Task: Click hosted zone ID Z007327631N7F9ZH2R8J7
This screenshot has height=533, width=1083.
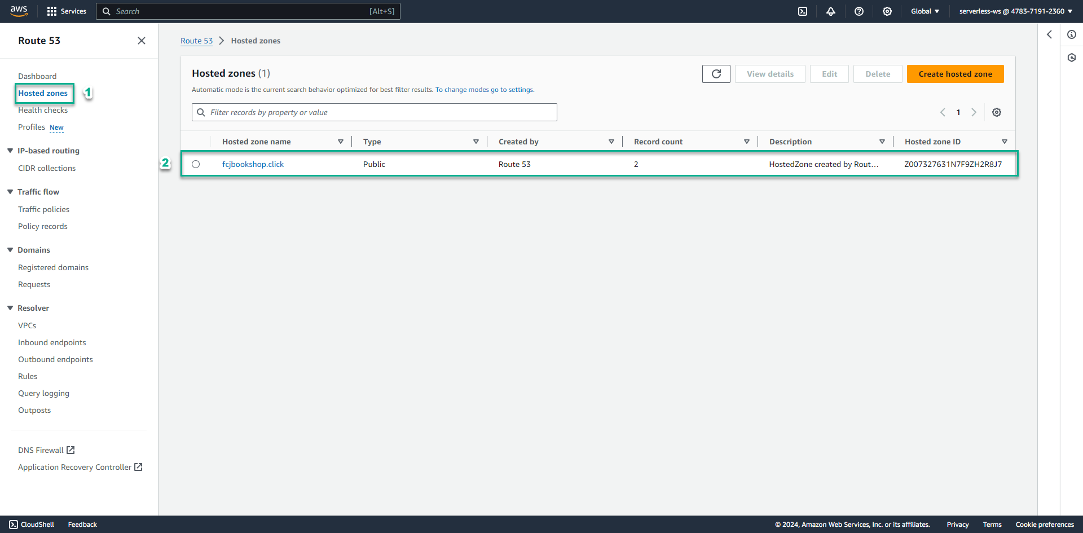Action: click(x=953, y=164)
